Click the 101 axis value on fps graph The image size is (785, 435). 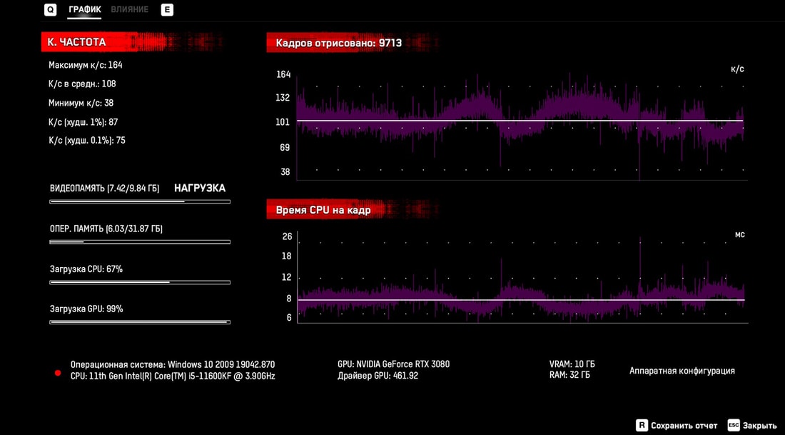(283, 122)
